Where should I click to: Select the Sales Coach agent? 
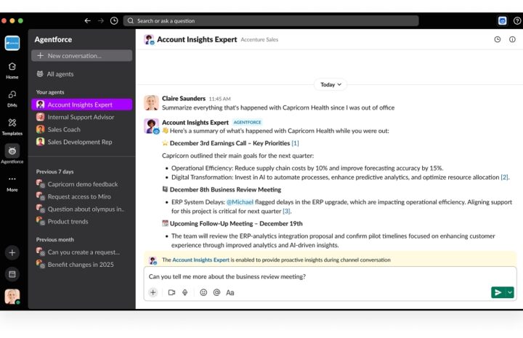click(81, 129)
